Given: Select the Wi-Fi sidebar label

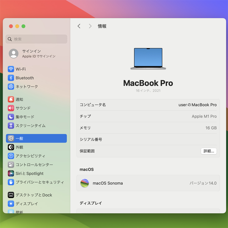Looking at the screenshot, I should click(x=21, y=69).
